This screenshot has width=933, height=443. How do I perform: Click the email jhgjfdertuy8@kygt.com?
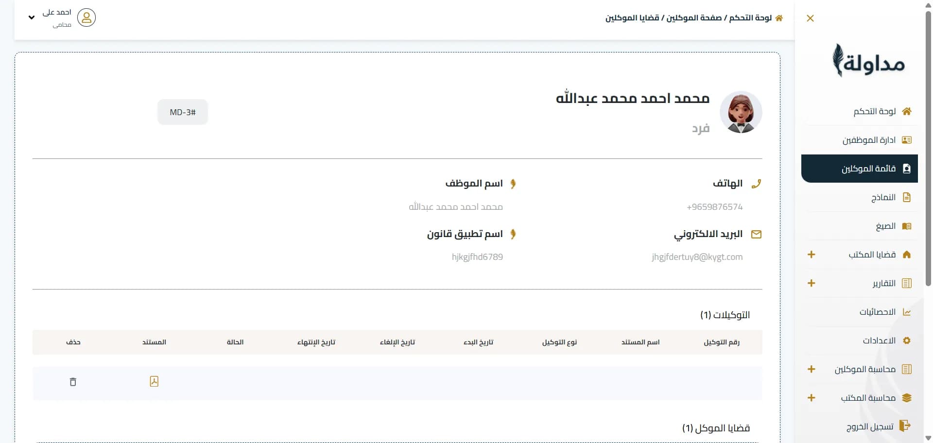point(697,257)
